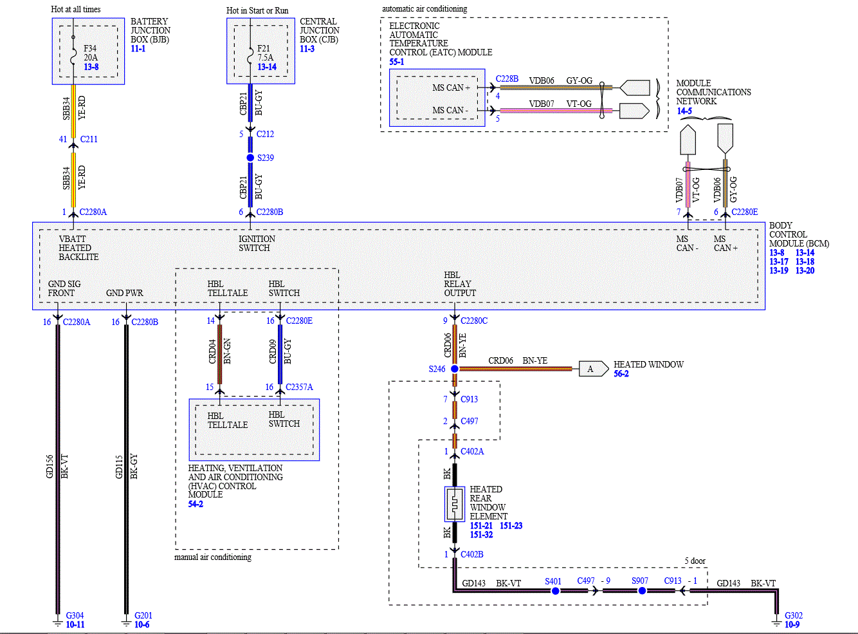The image size is (858, 634).
Task: Open the G201 ground 10-6 link
Action: [x=142, y=624]
